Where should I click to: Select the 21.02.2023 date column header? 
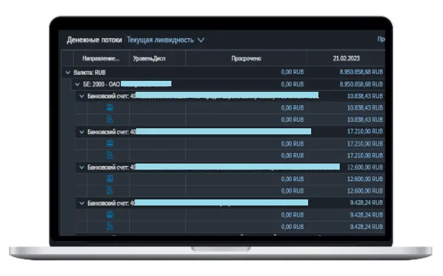[x=346, y=58]
